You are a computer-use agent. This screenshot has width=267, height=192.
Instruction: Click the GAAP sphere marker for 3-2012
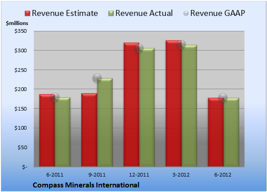point(181,45)
